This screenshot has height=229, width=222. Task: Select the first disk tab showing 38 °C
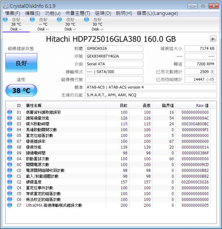pyautogui.click(x=16, y=24)
